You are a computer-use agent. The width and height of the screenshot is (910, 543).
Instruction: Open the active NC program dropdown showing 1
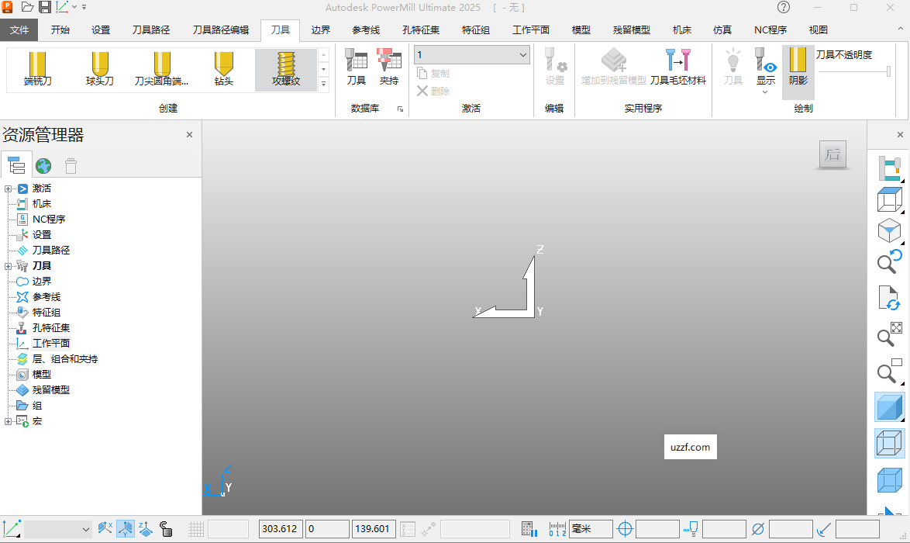coord(471,54)
